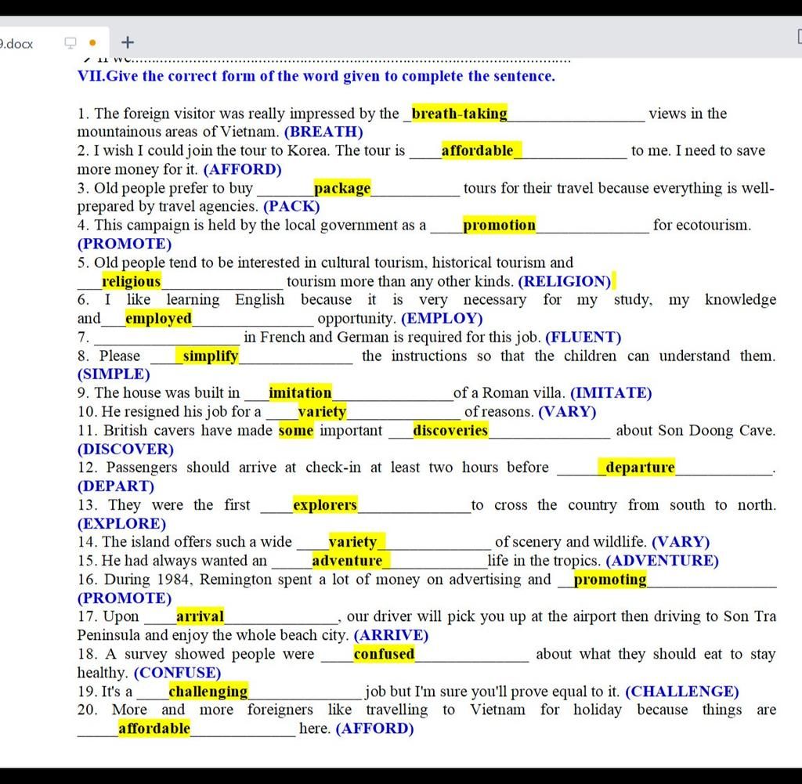Click the cue word "(FLUENT)"

[583, 338]
